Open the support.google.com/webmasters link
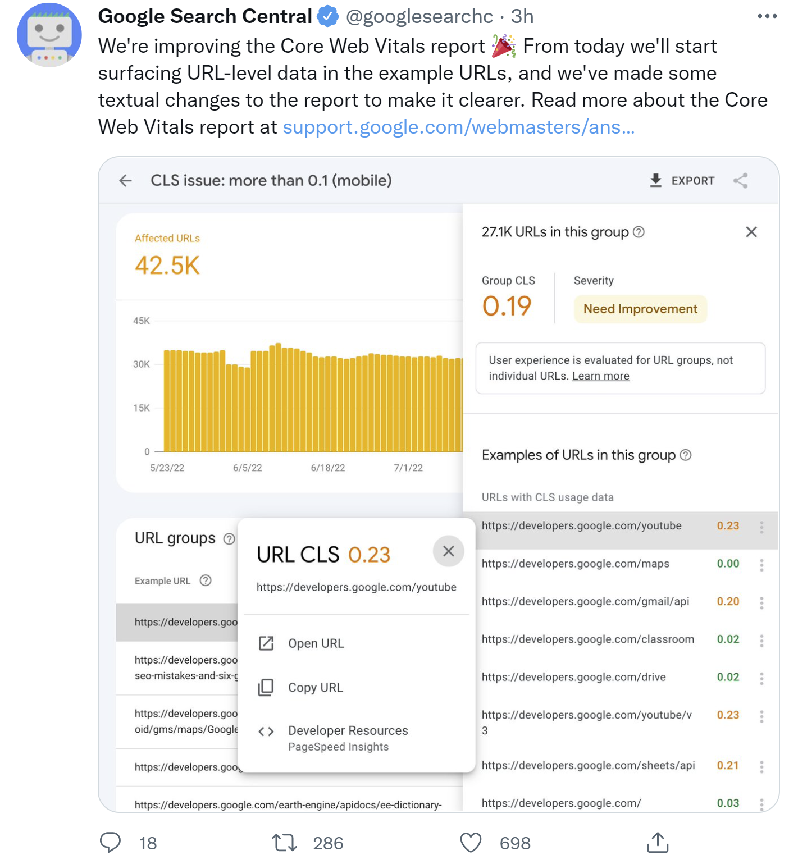The width and height of the screenshot is (798, 864). tap(458, 127)
